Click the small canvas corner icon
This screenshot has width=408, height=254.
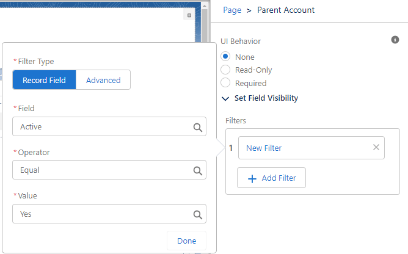point(189,15)
